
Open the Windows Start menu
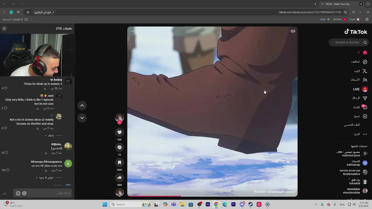[x=105, y=204]
